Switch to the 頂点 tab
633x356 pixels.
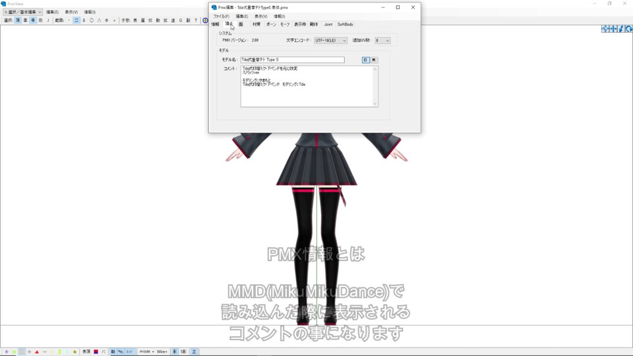(x=229, y=24)
